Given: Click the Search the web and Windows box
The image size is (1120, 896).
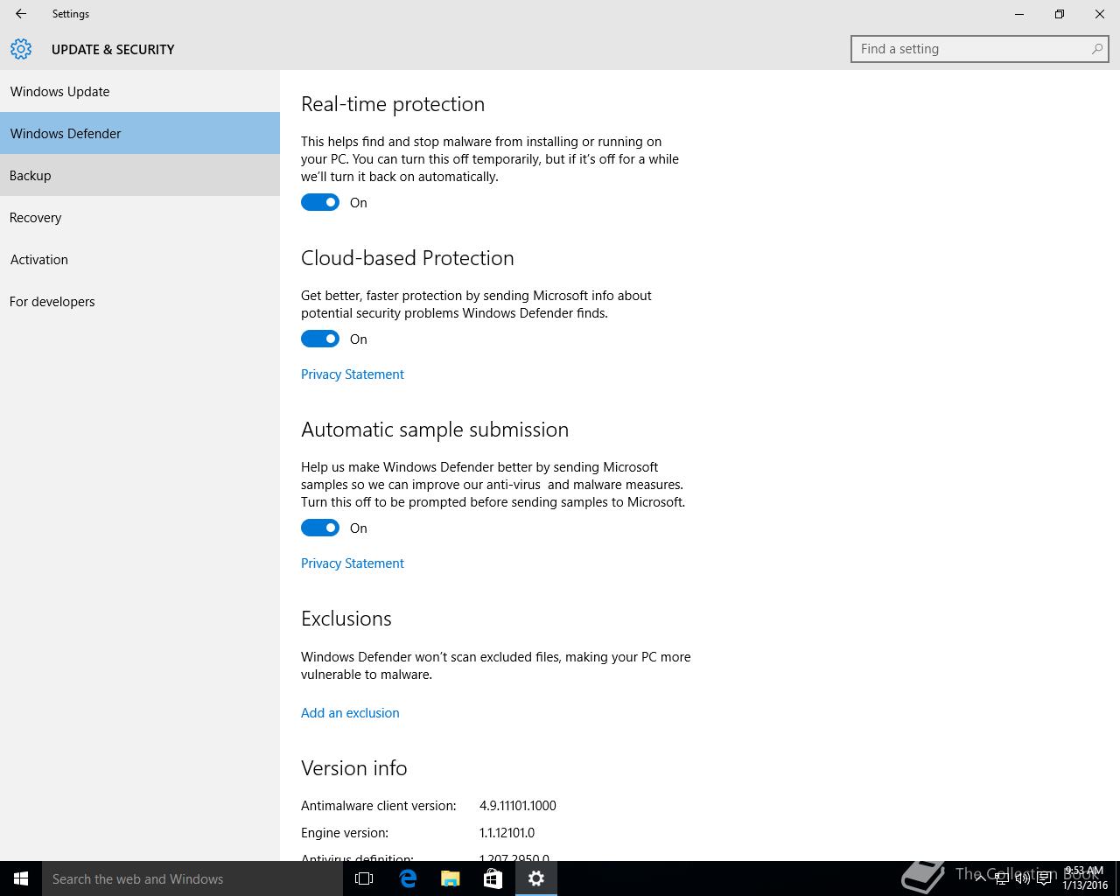Looking at the screenshot, I should click(x=192, y=878).
